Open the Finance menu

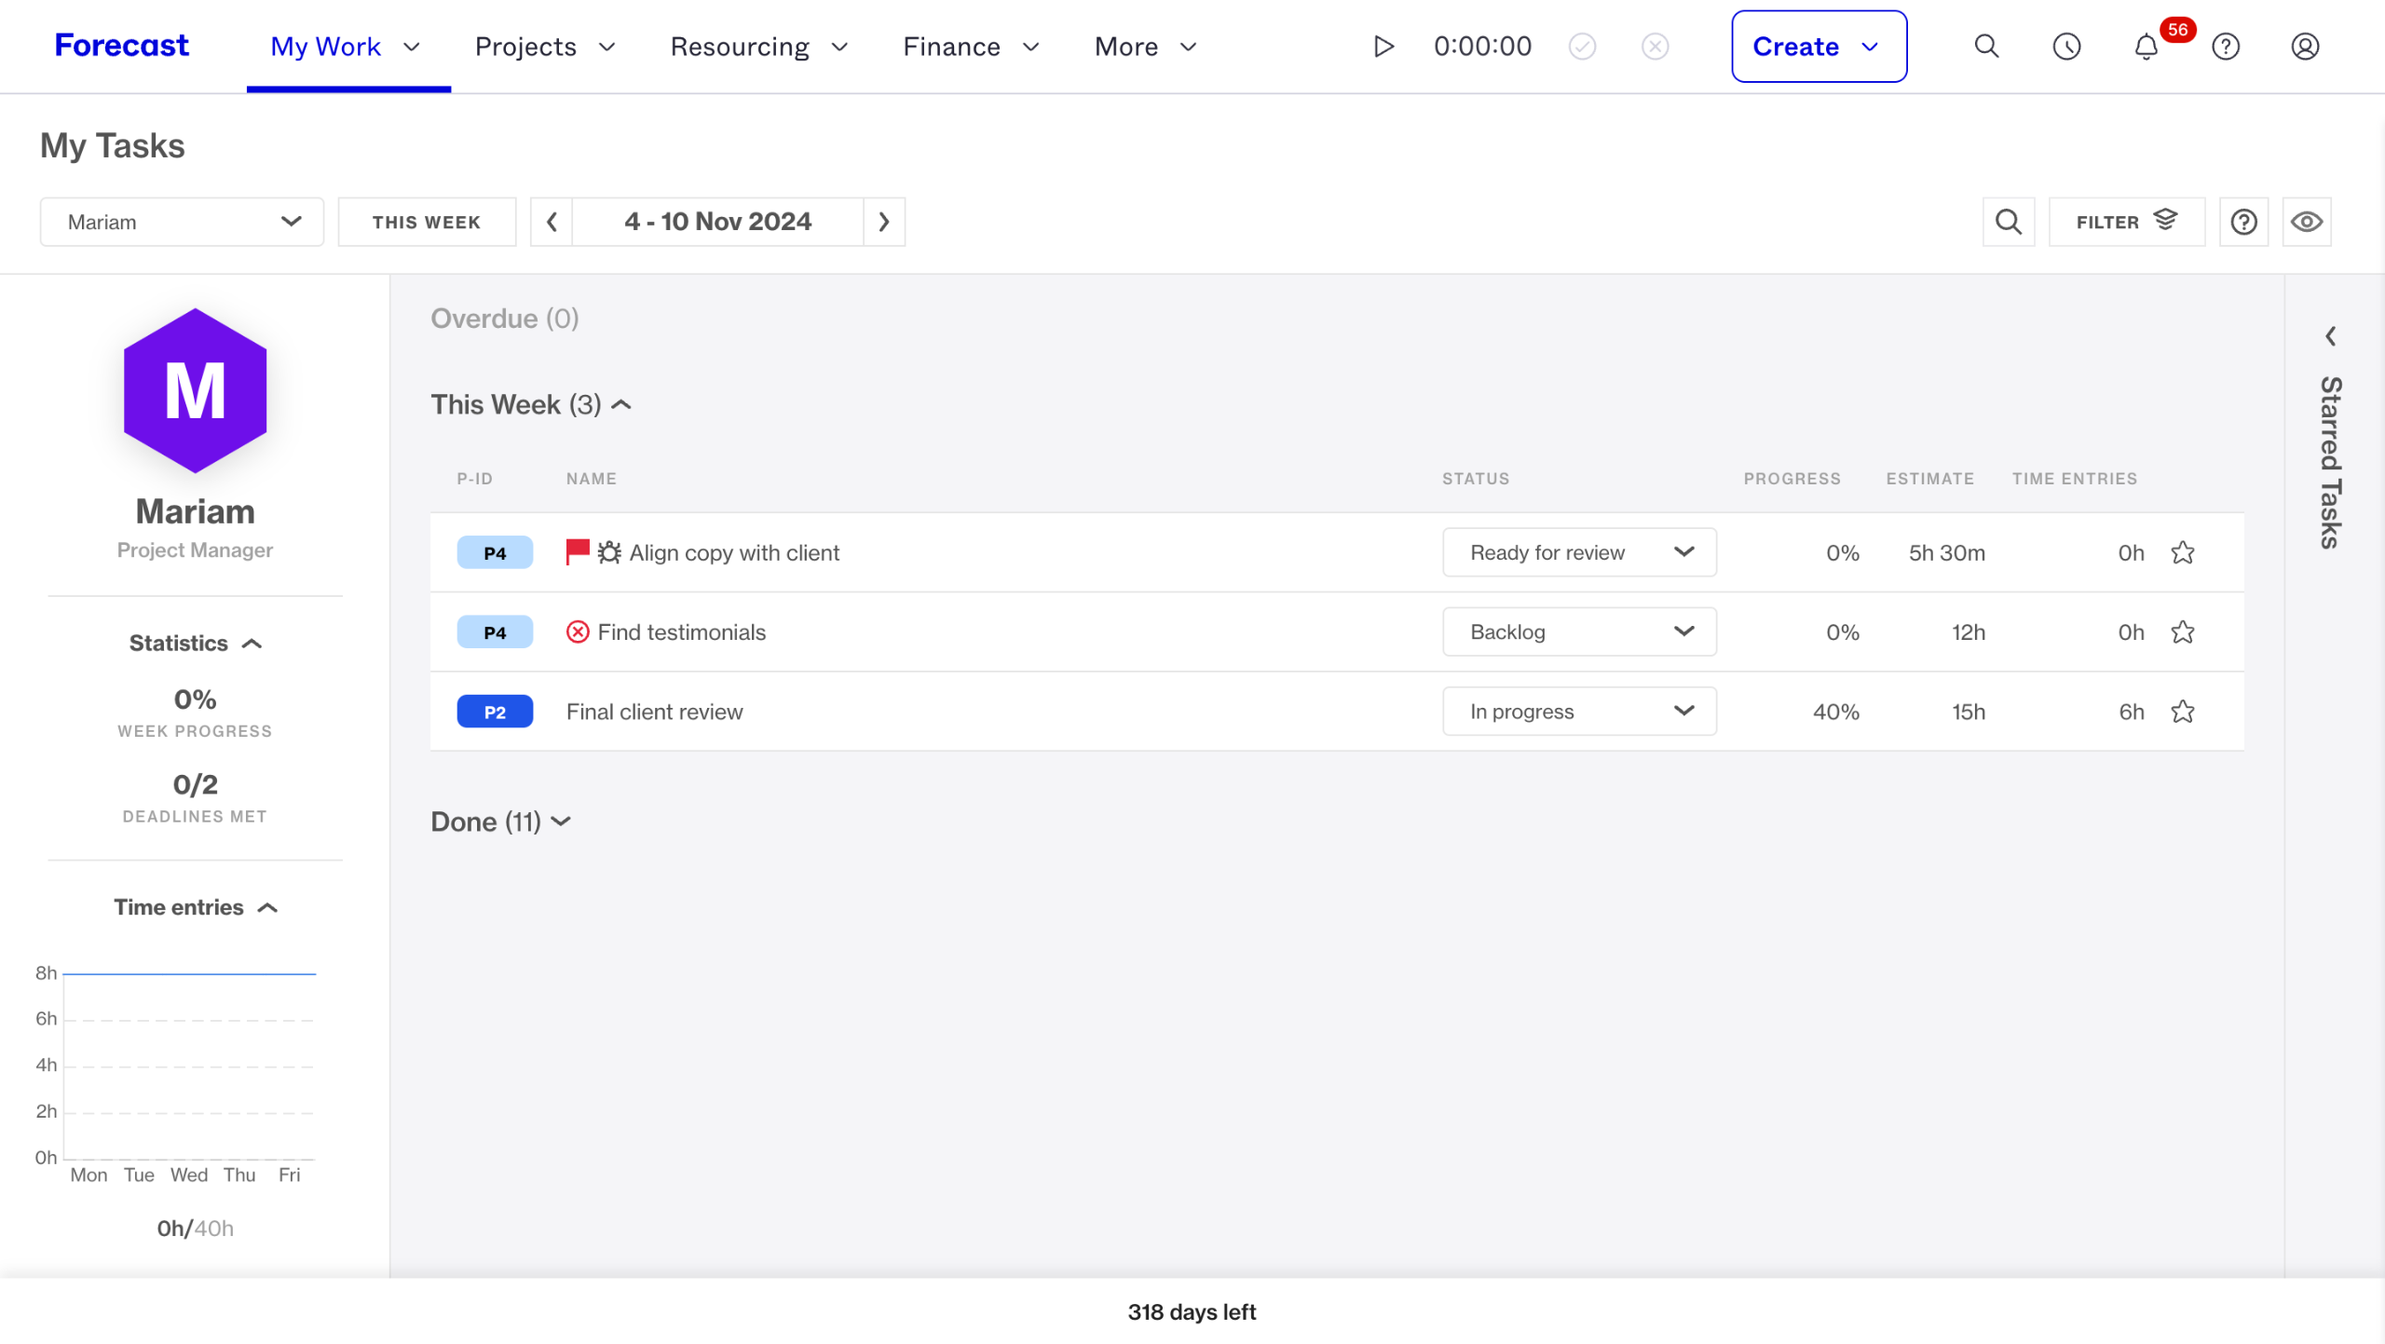tap(971, 47)
